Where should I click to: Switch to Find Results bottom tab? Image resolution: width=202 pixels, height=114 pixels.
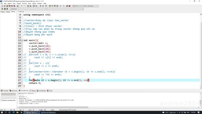(x=41, y=91)
